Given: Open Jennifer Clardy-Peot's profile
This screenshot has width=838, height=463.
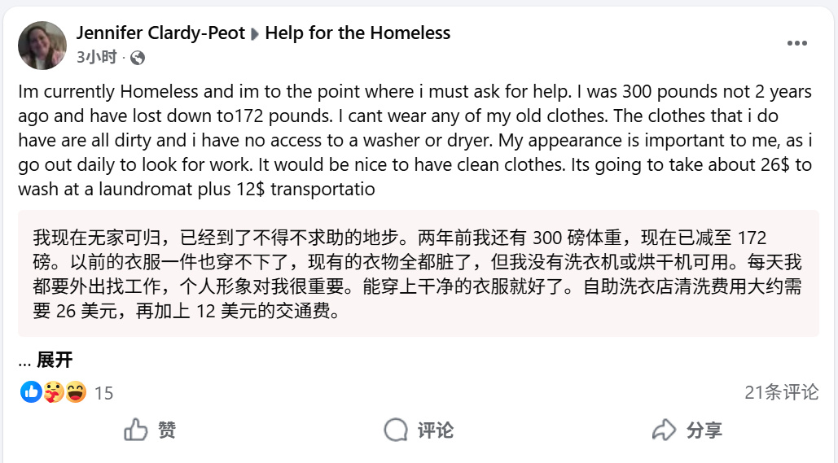Looking at the screenshot, I should (x=160, y=33).
